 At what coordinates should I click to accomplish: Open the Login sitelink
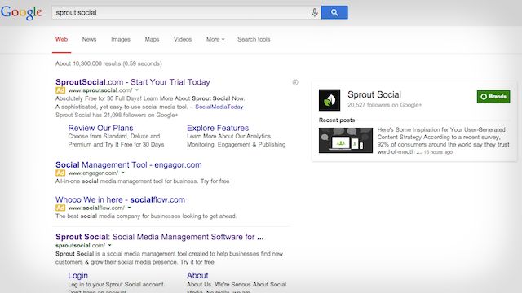[x=78, y=275]
